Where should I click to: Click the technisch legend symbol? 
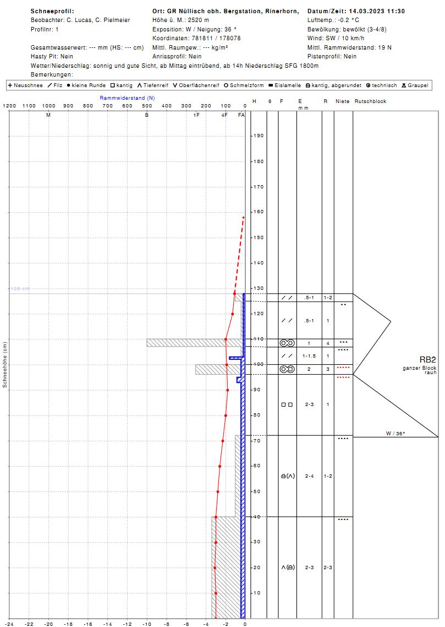[368, 85]
